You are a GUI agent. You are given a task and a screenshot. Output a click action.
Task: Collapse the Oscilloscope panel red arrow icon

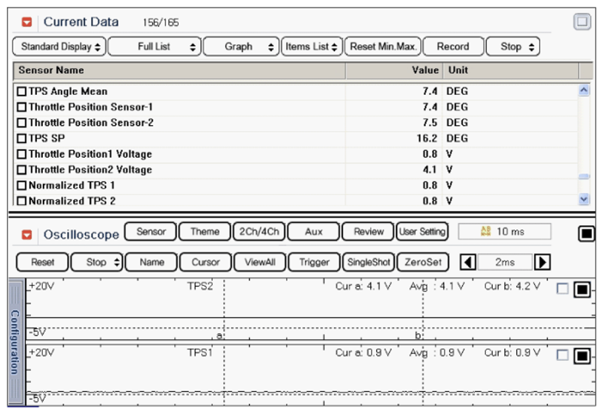[27, 235]
